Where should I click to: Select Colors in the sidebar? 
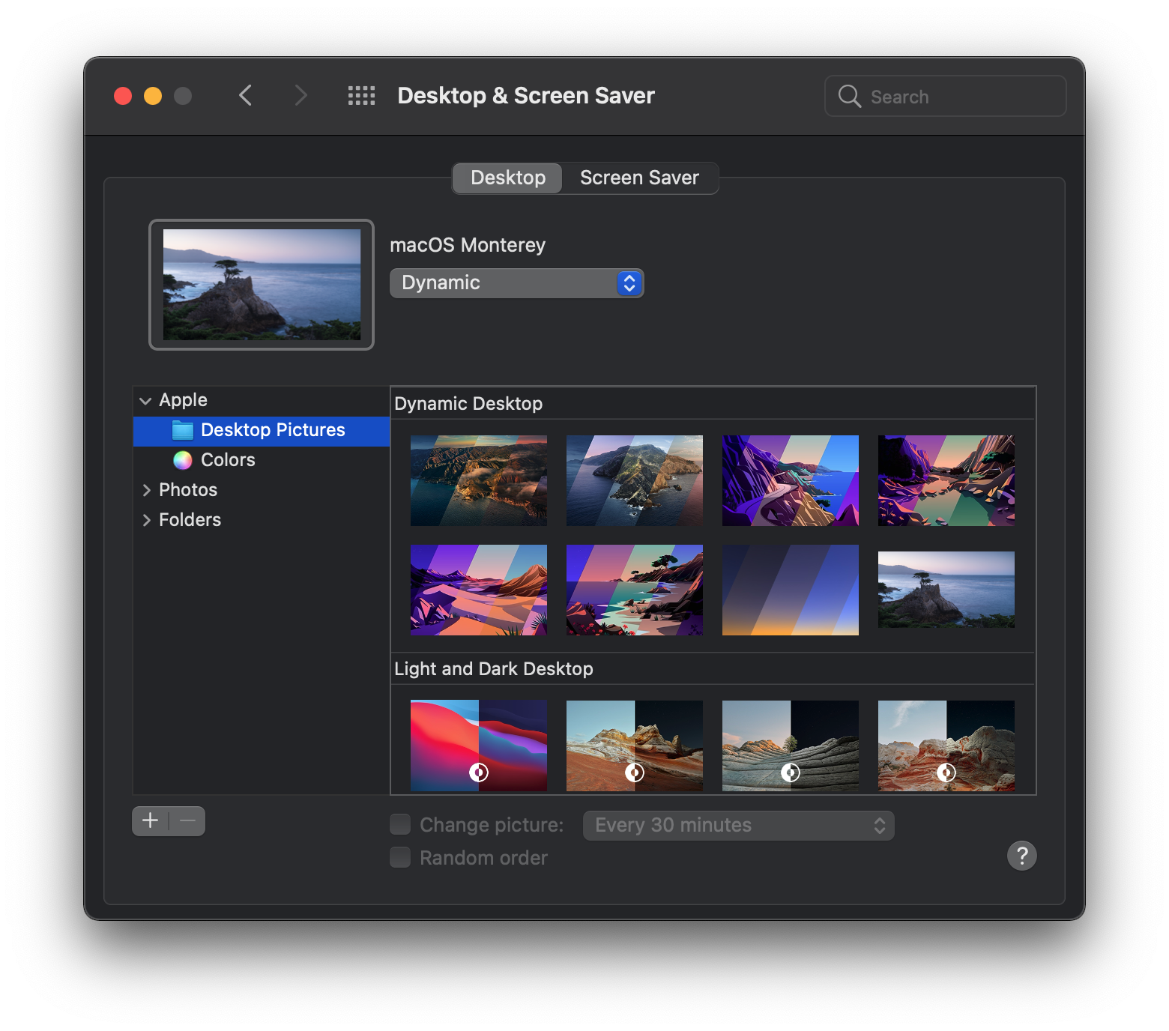point(262,460)
